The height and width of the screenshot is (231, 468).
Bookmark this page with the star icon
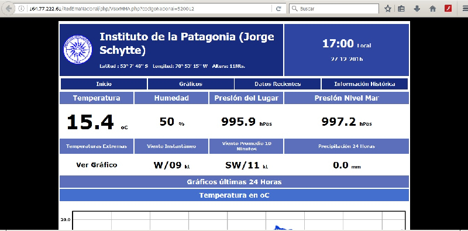click(388, 9)
